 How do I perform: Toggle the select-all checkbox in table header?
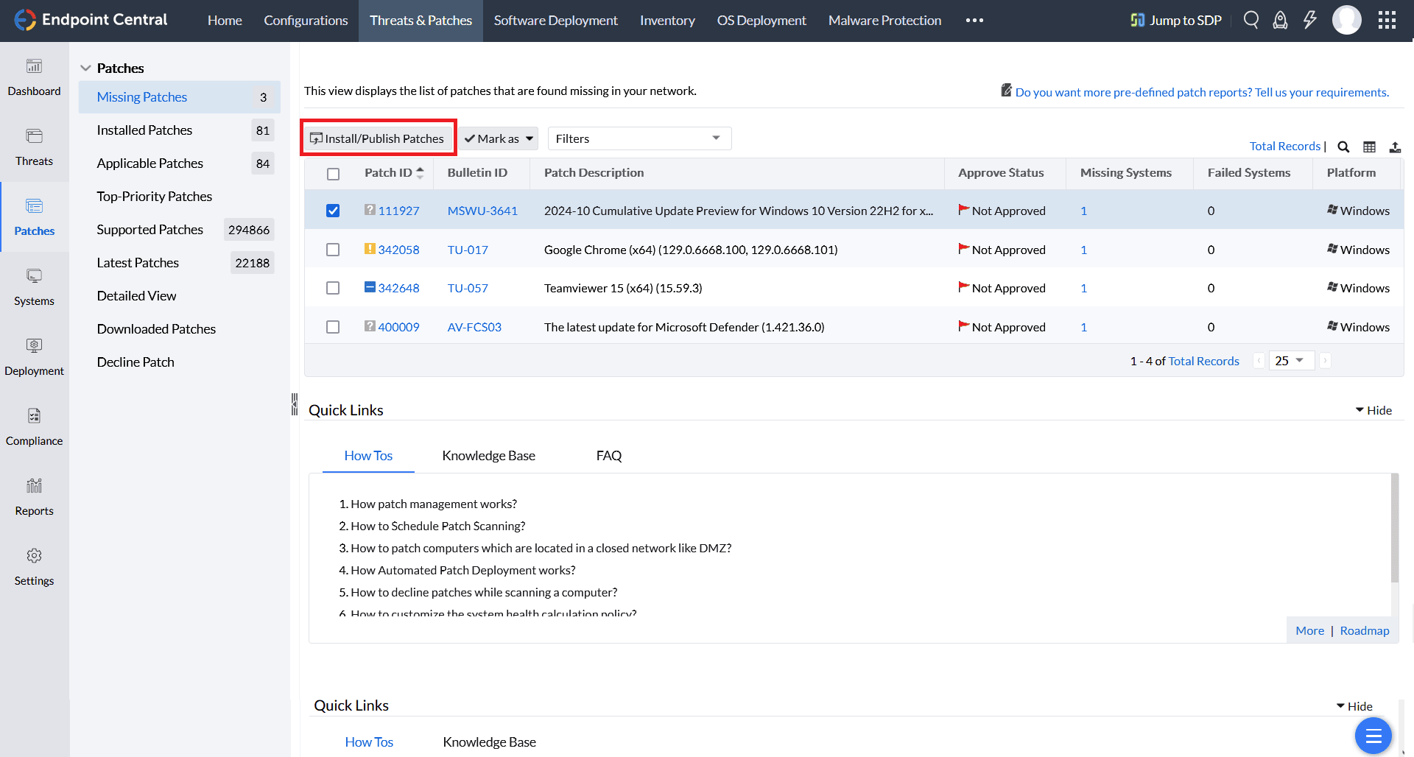[333, 174]
